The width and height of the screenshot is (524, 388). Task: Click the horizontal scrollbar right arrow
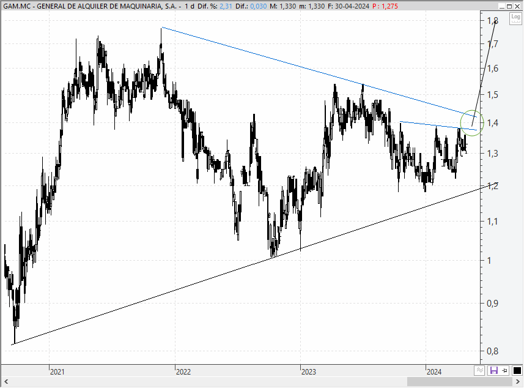tap(518, 382)
